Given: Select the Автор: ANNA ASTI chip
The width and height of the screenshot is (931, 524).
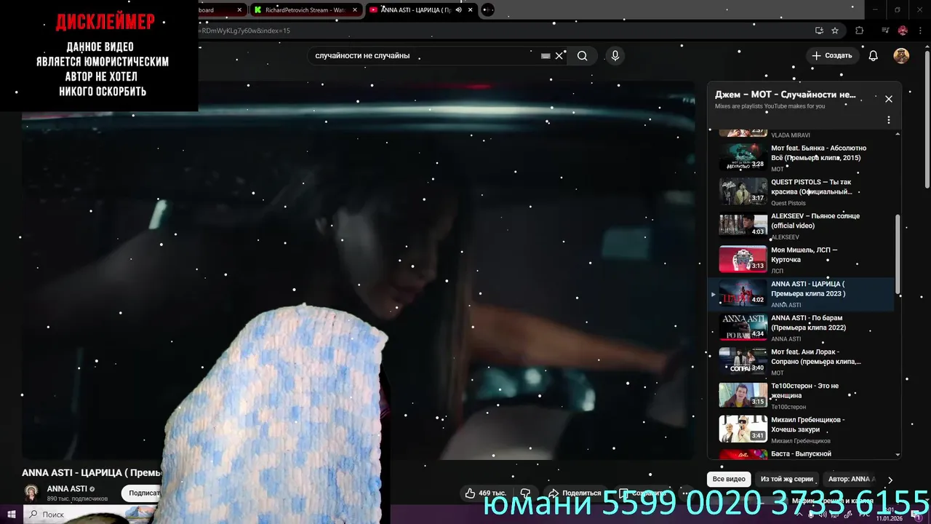Looking at the screenshot, I should coord(850,480).
